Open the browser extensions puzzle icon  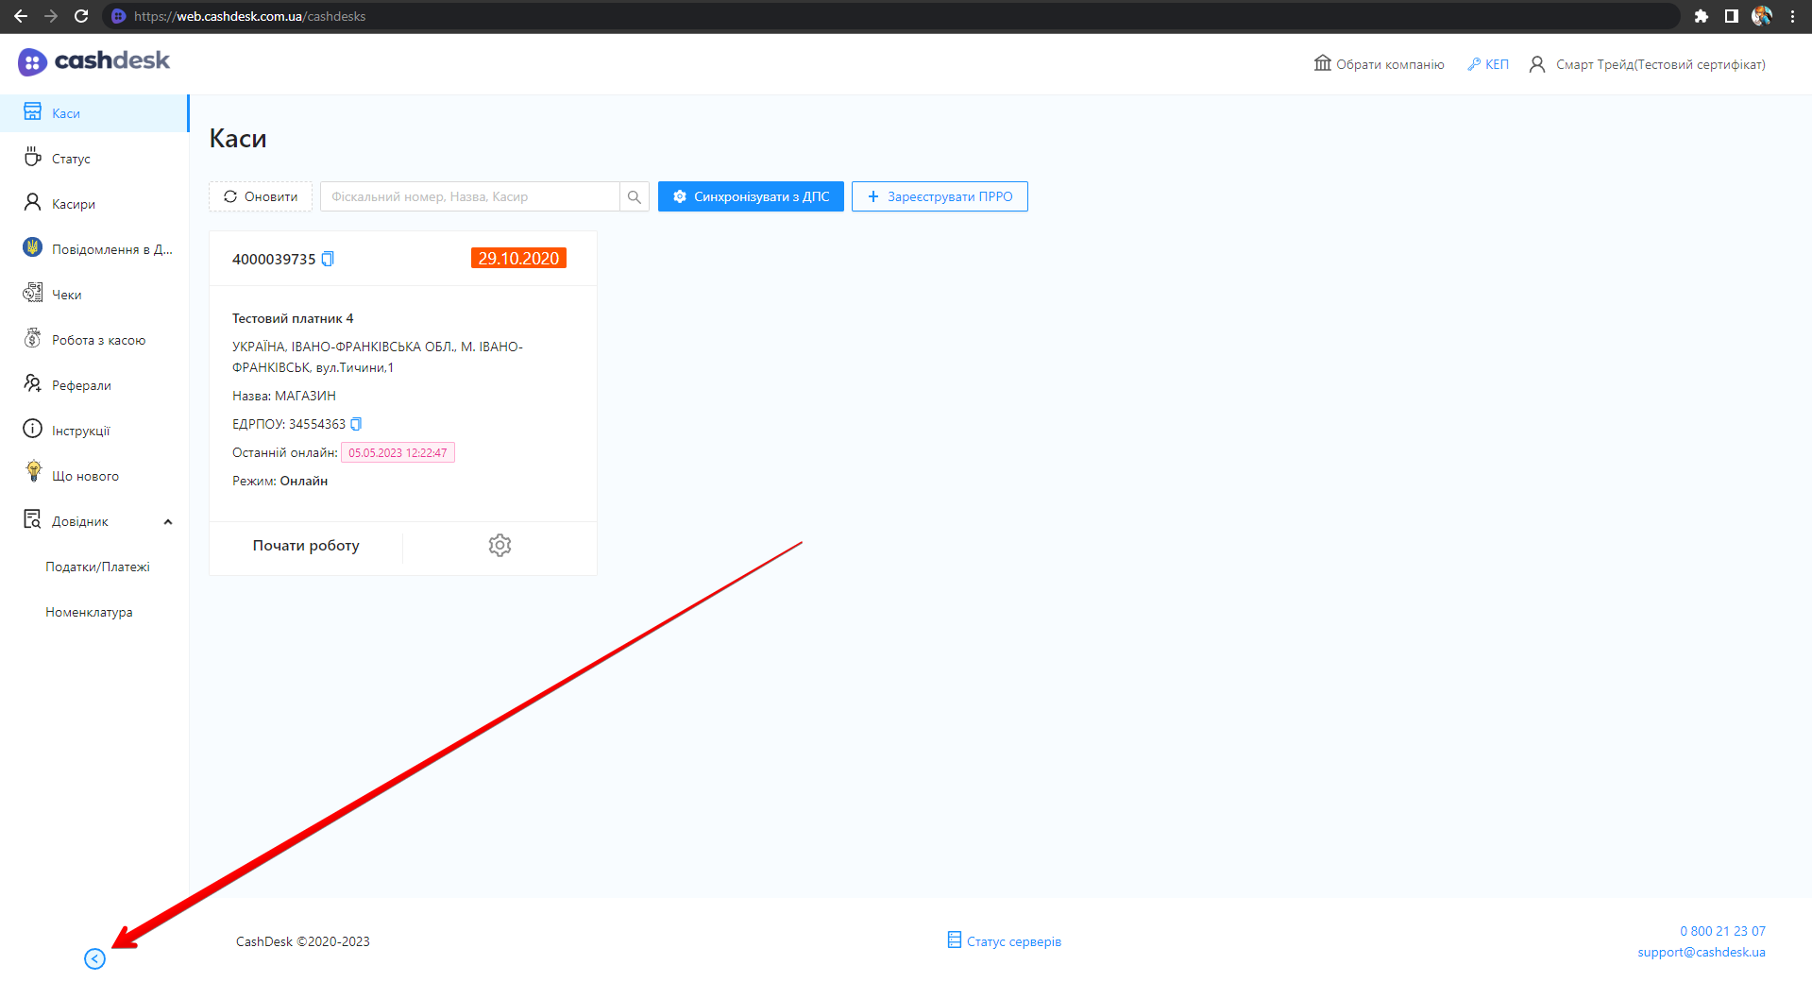(1701, 16)
